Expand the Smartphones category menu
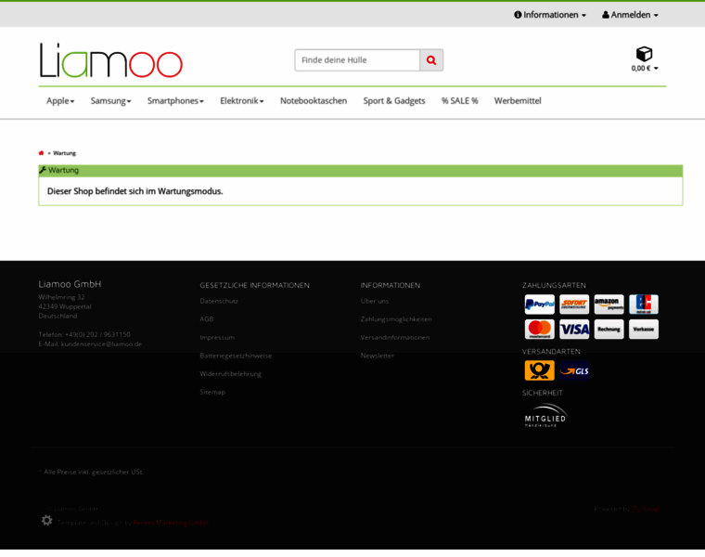 pyautogui.click(x=175, y=101)
